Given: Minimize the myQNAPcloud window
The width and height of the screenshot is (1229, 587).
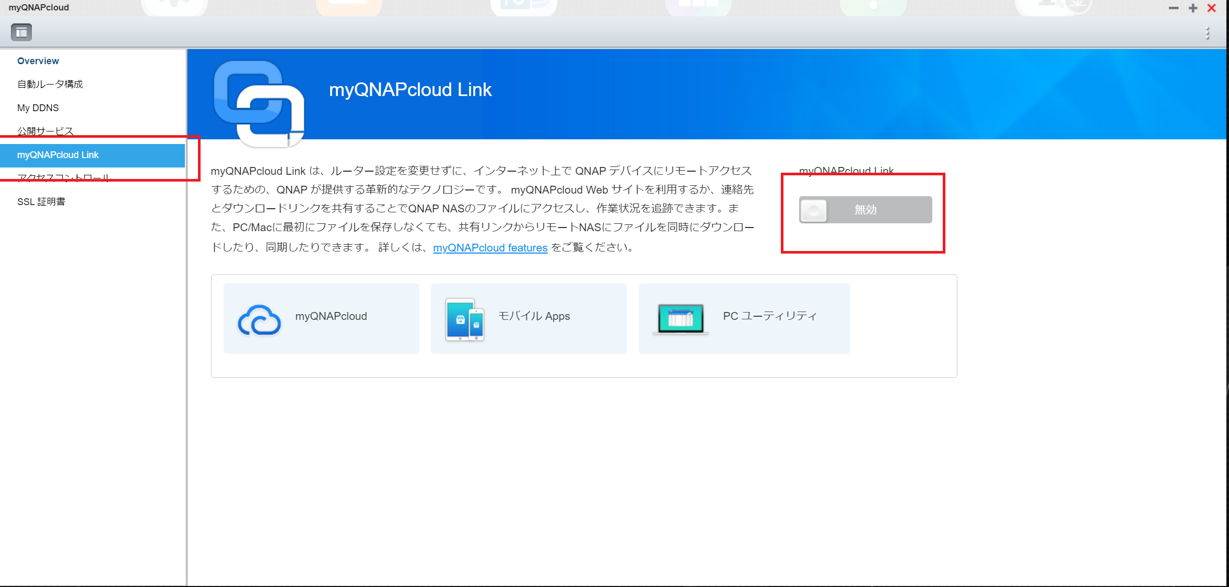Looking at the screenshot, I should click(x=1174, y=8).
